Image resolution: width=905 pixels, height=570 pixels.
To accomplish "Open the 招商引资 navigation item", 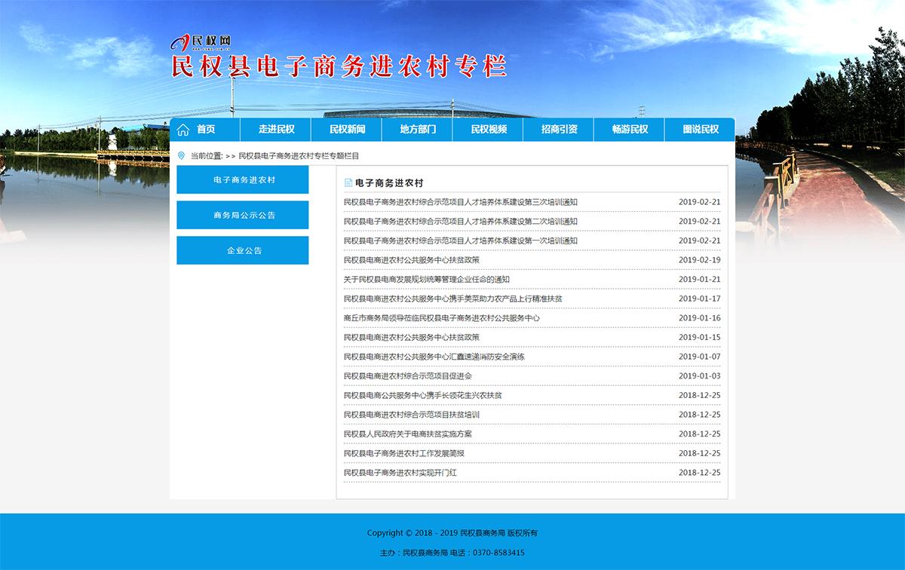I will click(x=558, y=129).
